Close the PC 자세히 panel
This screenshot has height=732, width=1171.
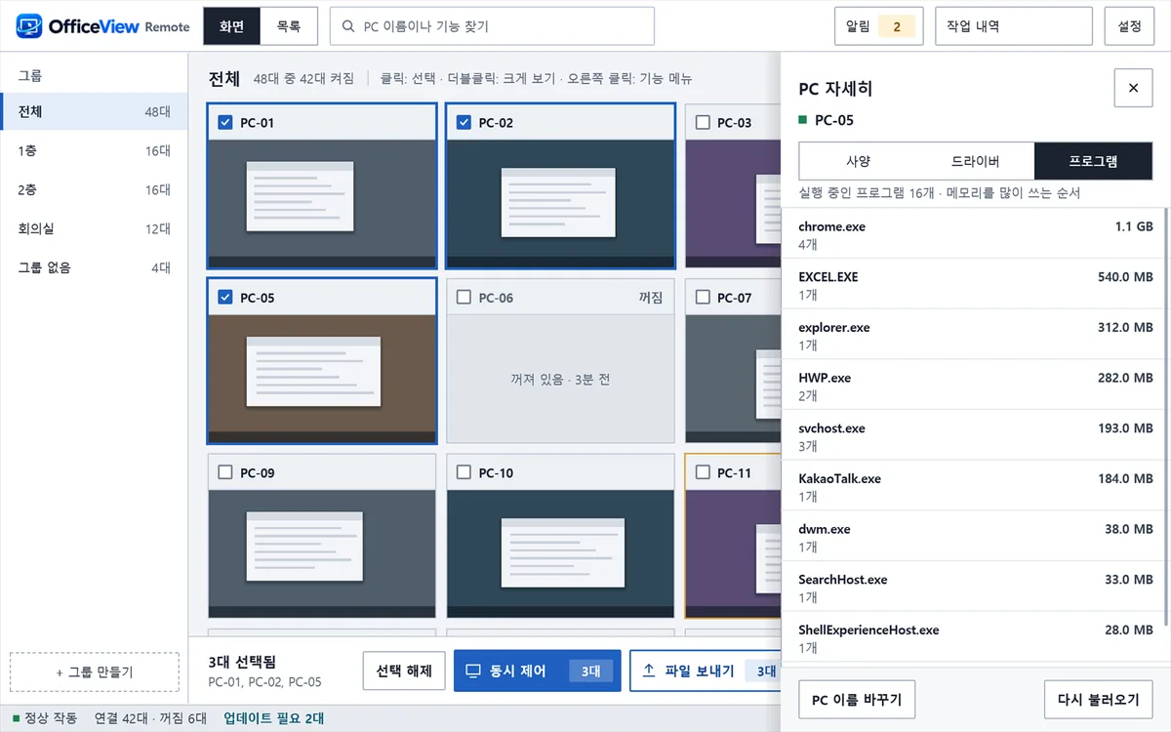1133,88
